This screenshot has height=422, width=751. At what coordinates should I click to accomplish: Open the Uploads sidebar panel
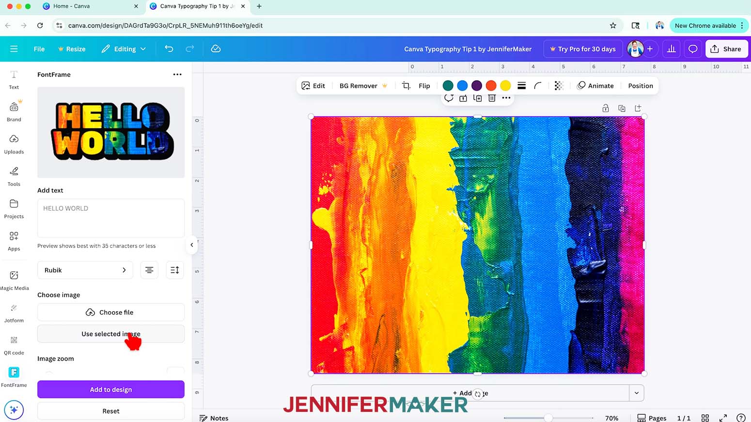14,144
